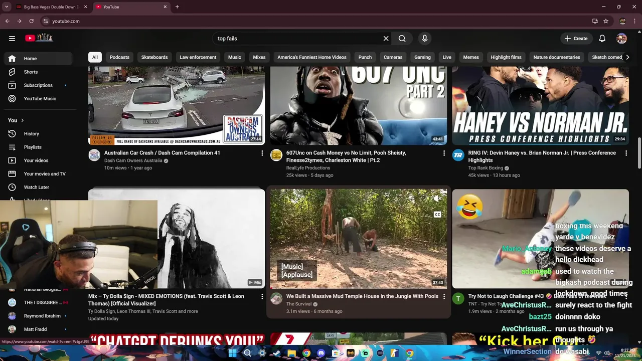Reload the page in Chrome

point(31,21)
